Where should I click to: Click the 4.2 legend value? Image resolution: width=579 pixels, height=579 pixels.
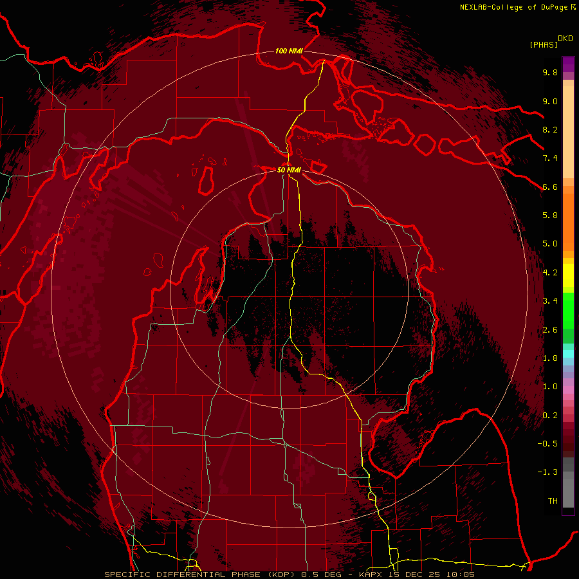click(x=550, y=273)
